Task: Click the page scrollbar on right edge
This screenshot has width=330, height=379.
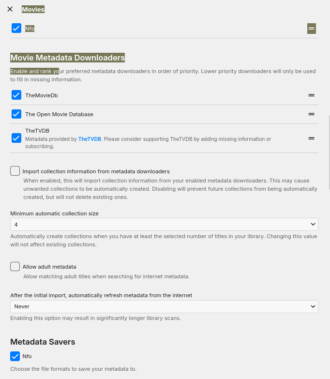Action: 329,150
